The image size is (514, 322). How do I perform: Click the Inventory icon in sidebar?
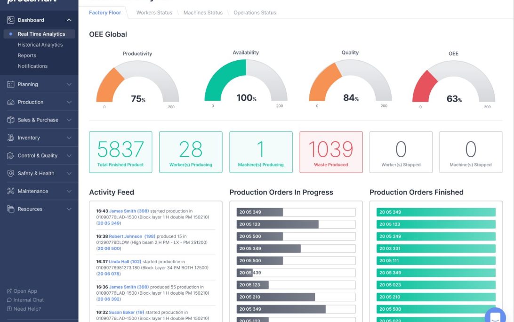coord(10,138)
